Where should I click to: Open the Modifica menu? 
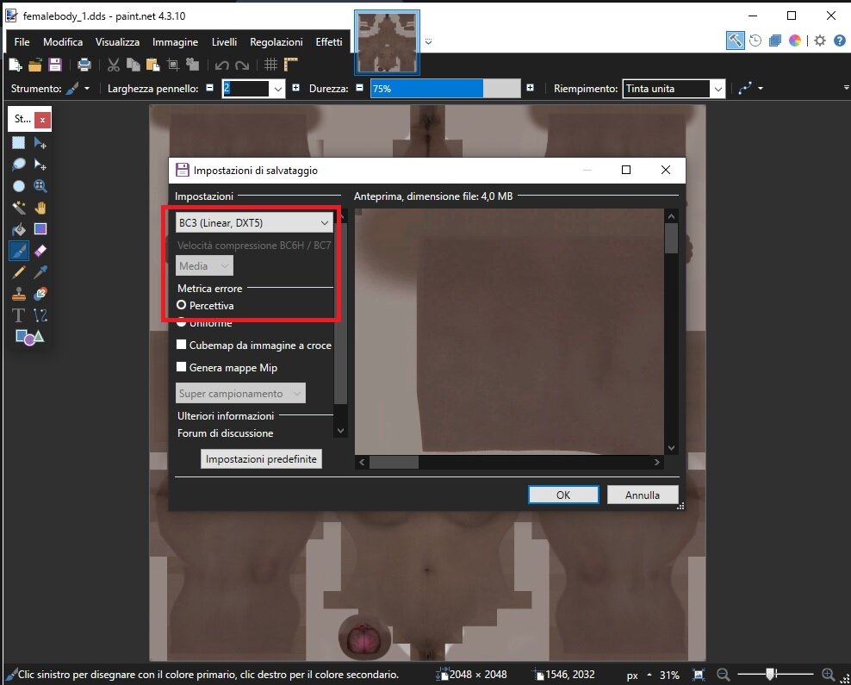point(63,42)
